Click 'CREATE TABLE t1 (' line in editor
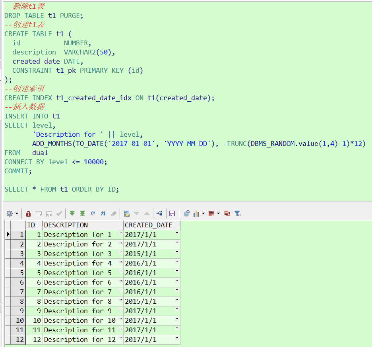 (38, 34)
